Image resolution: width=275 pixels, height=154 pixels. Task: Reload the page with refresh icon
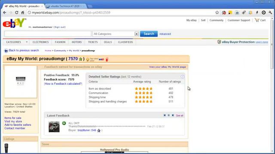coord(16,12)
